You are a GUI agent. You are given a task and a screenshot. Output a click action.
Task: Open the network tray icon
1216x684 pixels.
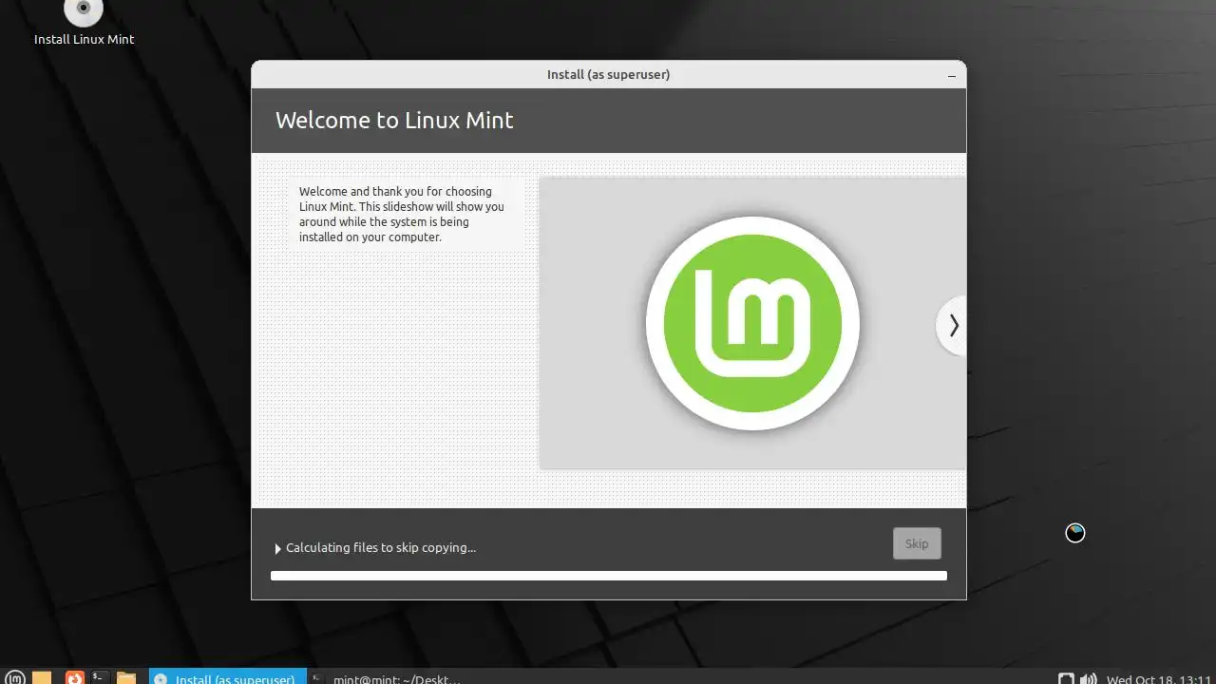[1066, 678]
